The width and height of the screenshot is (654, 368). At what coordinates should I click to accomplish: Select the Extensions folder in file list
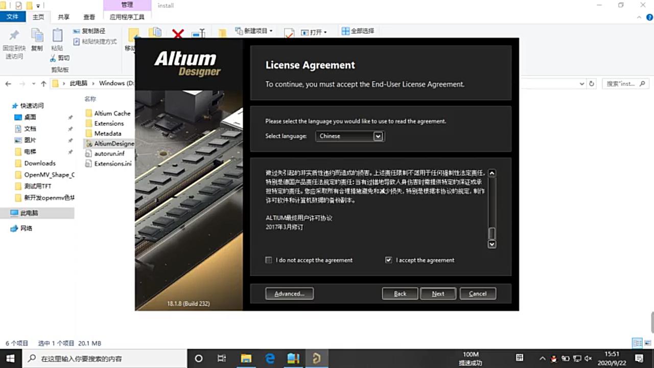point(109,124)
